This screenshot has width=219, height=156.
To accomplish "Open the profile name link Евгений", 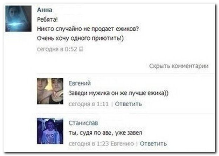I will point(80,83).
